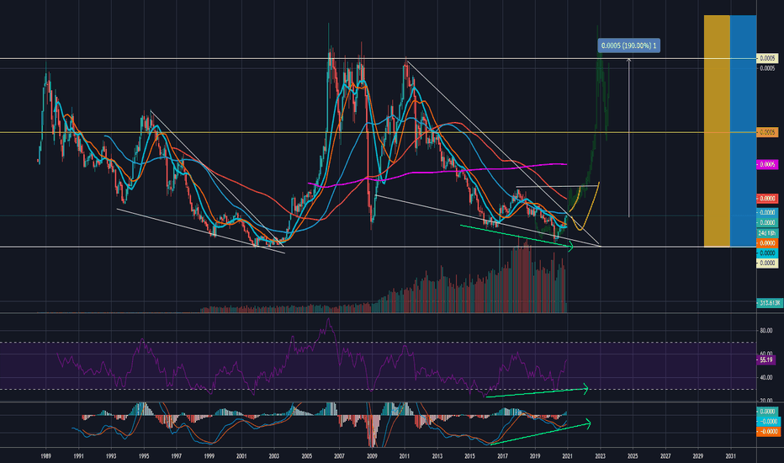
Task: Click the 2009 label on the time axis
Action: tap(372, 456)
